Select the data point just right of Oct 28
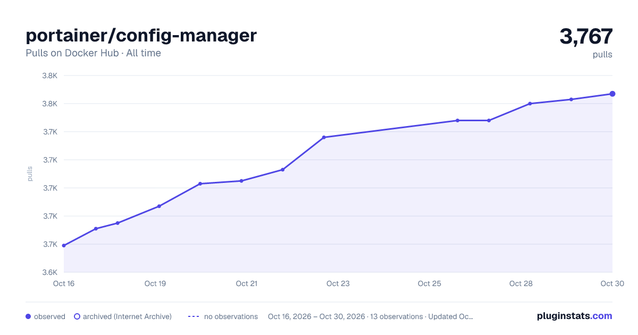 pos(530,104)
